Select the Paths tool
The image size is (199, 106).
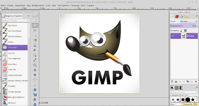coord(35,55)
